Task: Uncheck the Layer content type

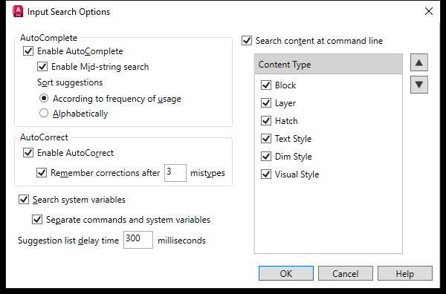Action: (x=266, y=103)
